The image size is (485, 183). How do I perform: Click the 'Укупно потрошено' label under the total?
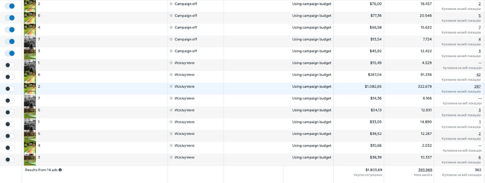(x=368, y=175)
